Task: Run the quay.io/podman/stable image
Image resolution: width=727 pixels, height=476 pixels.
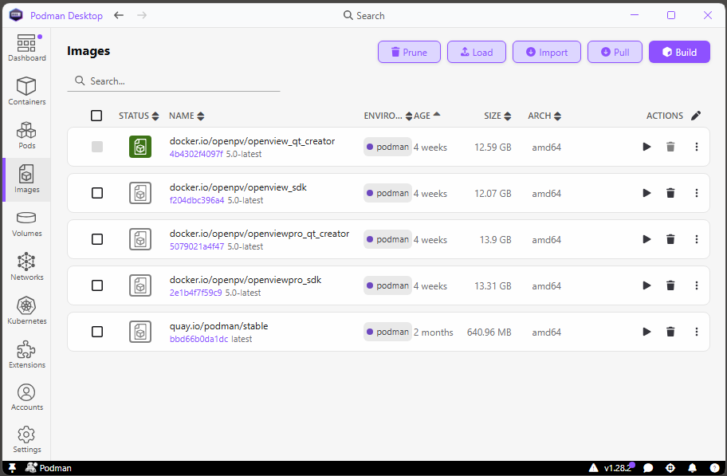Action: pos(646,332)
